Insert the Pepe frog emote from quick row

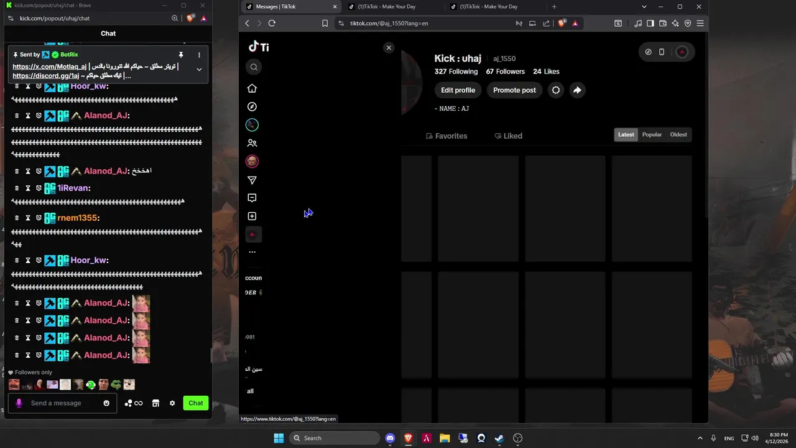(x=116, y=385)
